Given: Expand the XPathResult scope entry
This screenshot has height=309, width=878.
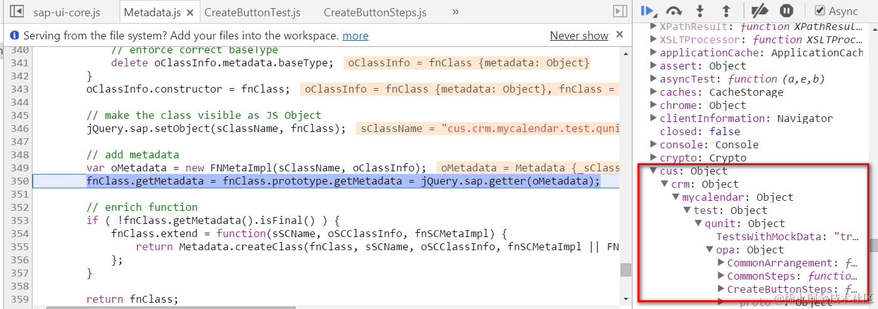Looking at the screenshot, I should click(653, 26).
